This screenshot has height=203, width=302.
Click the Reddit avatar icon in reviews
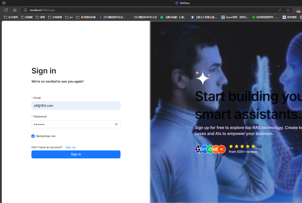221,149
